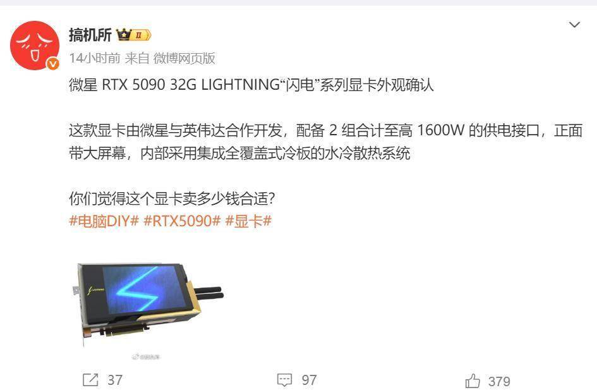This screenshot has height=390, width=597.
Task: Click the repost count 37
Action: point(115,380)
